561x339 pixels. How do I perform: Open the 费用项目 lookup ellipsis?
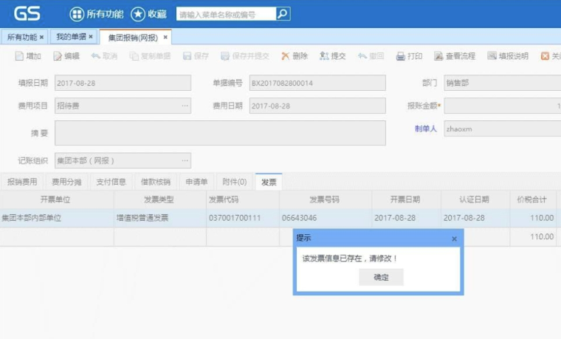185,106
